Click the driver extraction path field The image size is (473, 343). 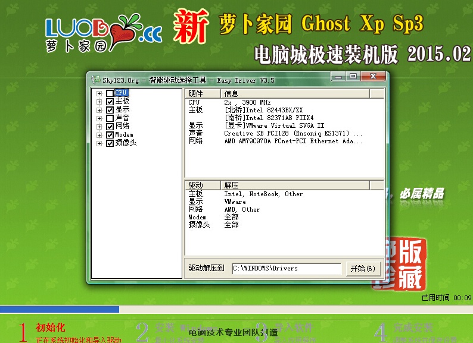(287, 268)
